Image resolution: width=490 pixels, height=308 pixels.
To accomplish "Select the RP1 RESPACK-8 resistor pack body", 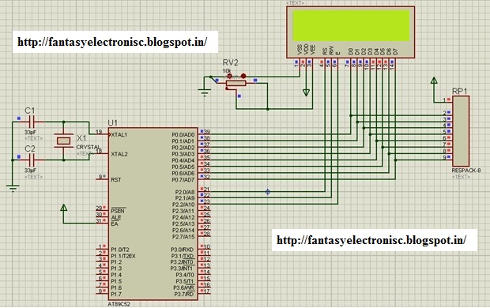I will click(460, 131).
